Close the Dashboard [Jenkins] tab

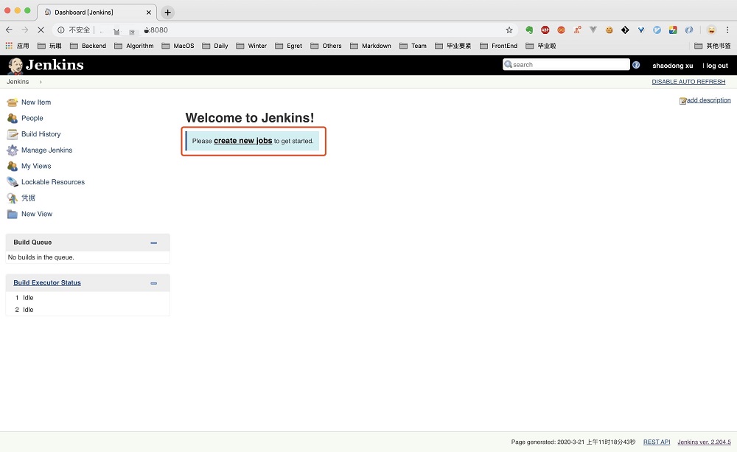point(149,13)
